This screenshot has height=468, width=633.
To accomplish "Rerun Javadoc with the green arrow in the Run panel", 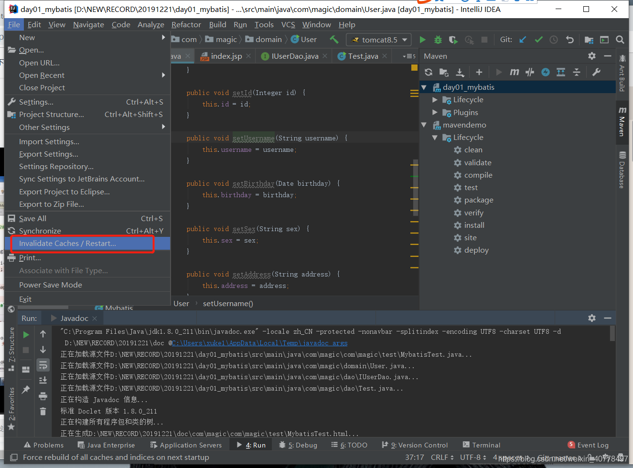I will (26, 334).
